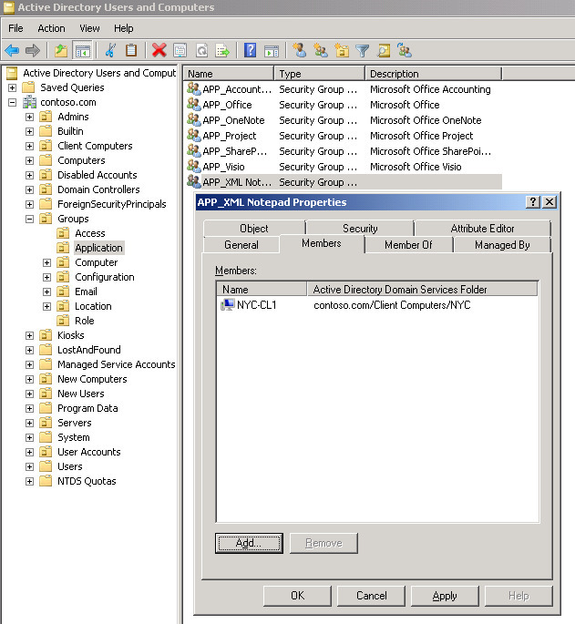Click the Back arrow toolbar icon
This screenshot has height=624, width=575.
pos(12,50)
